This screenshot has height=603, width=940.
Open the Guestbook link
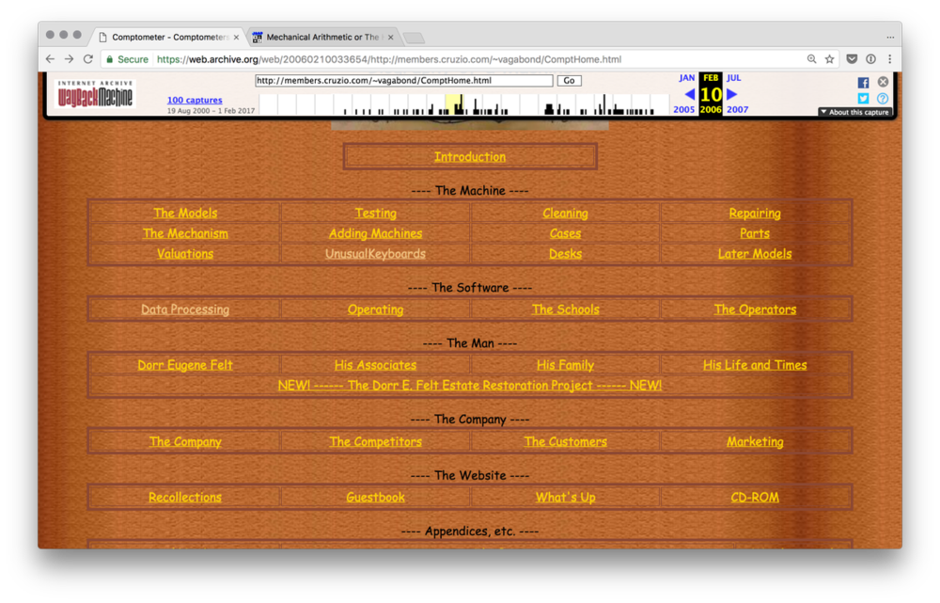pyautogui.click(x=375, y=498)
